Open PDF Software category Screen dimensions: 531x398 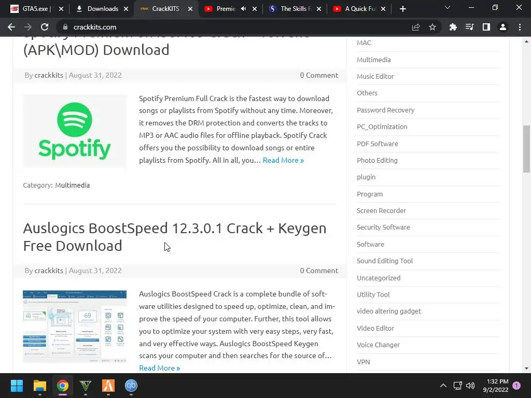coord(378,144)
